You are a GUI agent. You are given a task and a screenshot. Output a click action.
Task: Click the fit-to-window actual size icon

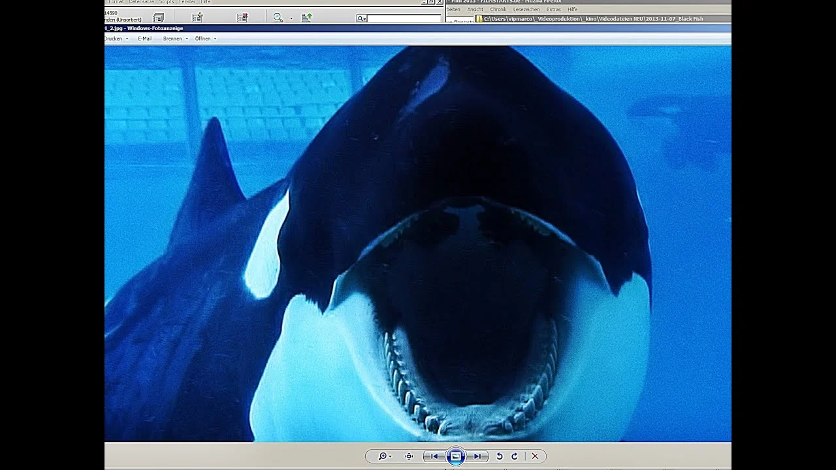[x=409, y=456]
